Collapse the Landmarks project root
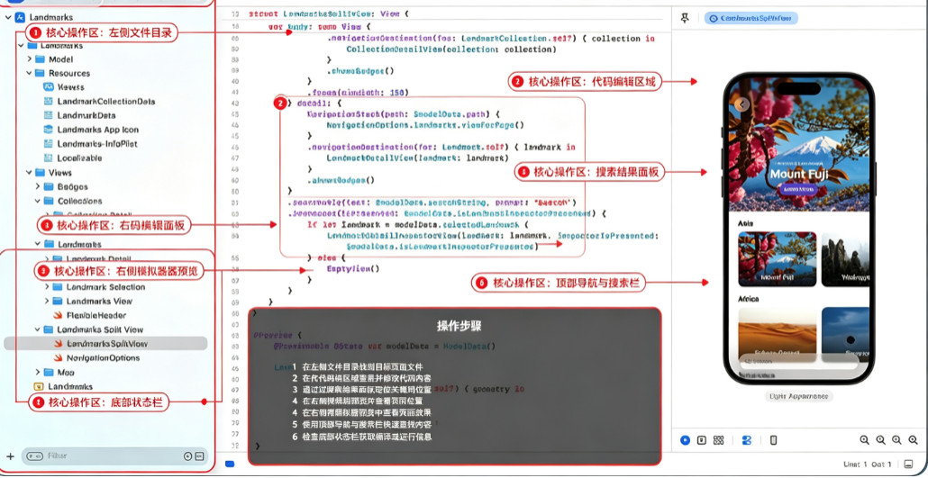This screenshot has height=478, width=928. tap(8, 18)
